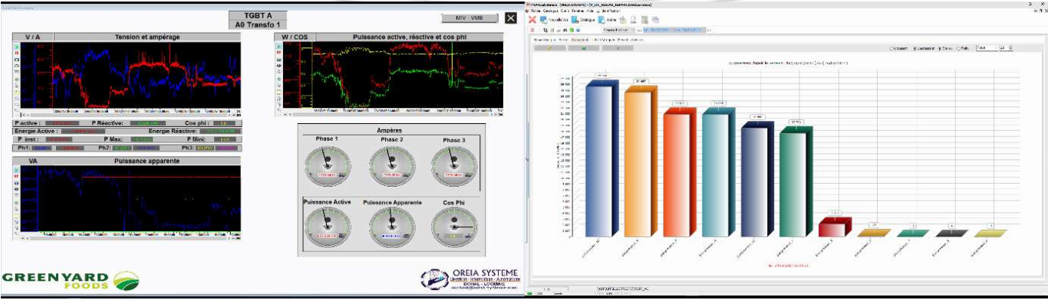Viewport: 1048px width, 300px height.
Task: Close the TGBT A panel with X button
Action: [x=511, y=18]
